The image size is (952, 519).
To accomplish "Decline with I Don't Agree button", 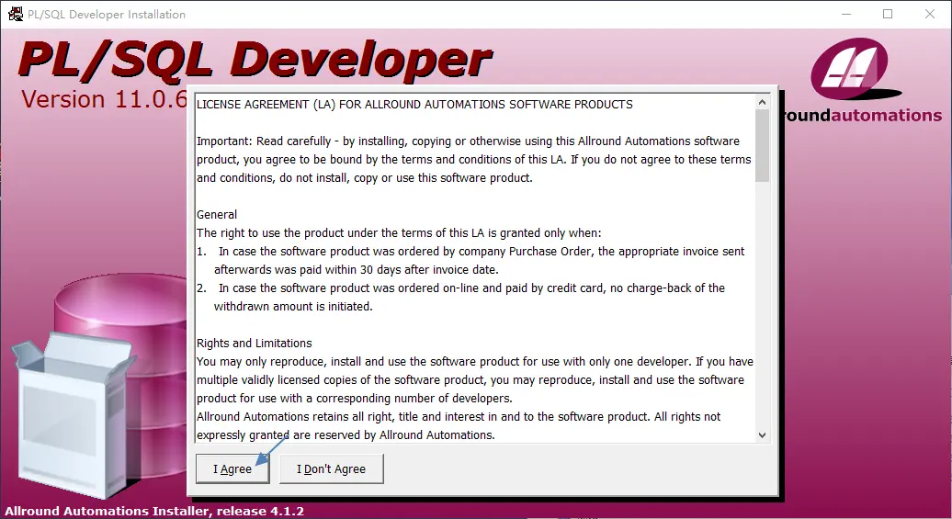I will 331,468.
